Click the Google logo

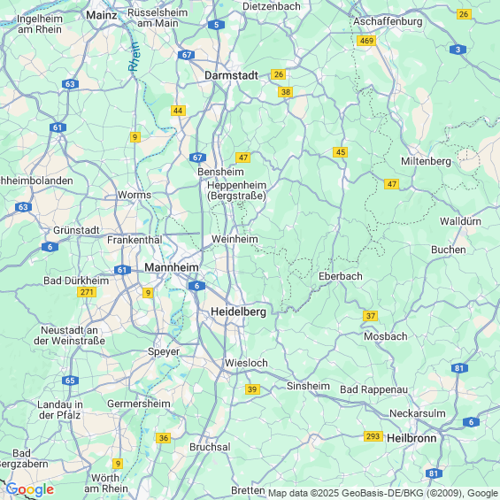(x=30, y=489)
